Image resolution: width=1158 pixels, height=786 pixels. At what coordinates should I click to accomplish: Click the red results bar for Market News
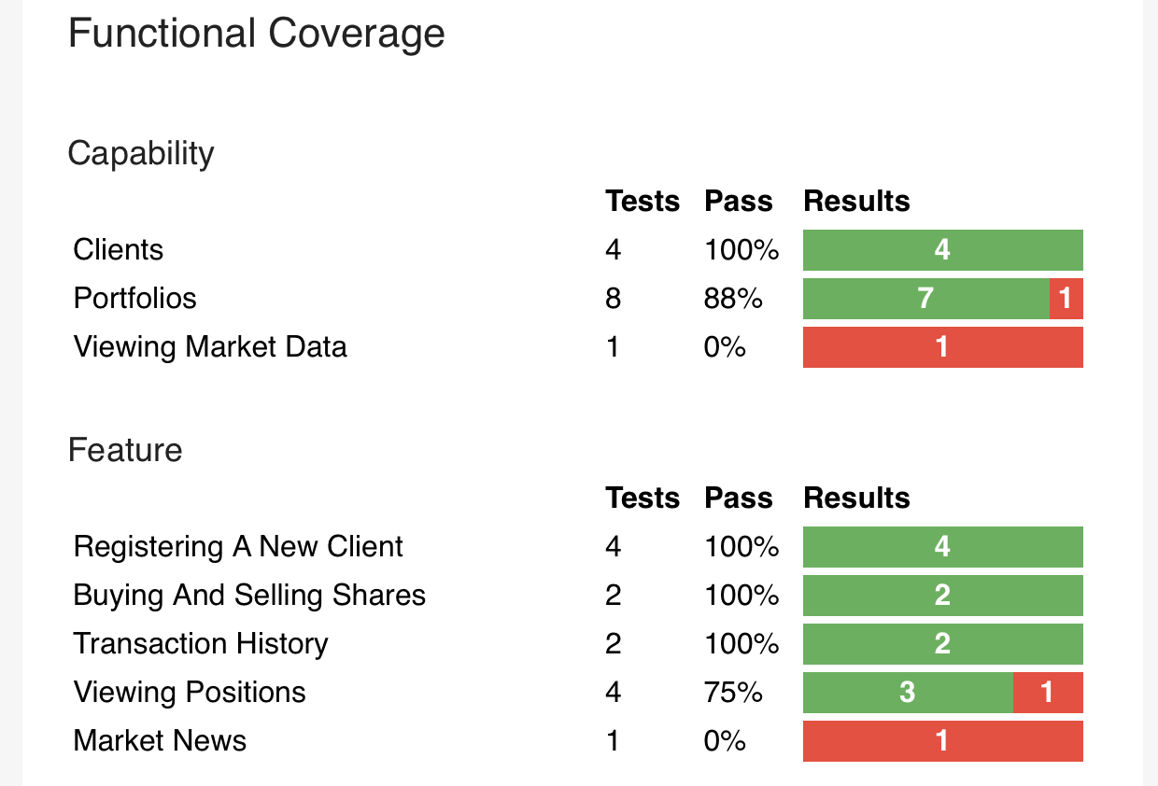[x=942, y=741]
